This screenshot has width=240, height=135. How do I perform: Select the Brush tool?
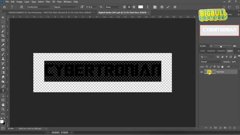click(3, 54)
